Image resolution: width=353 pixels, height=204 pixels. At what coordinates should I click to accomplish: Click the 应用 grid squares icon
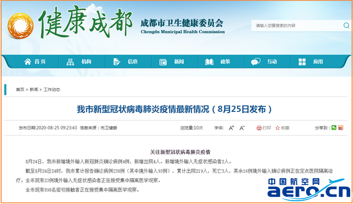pos(302,62)
